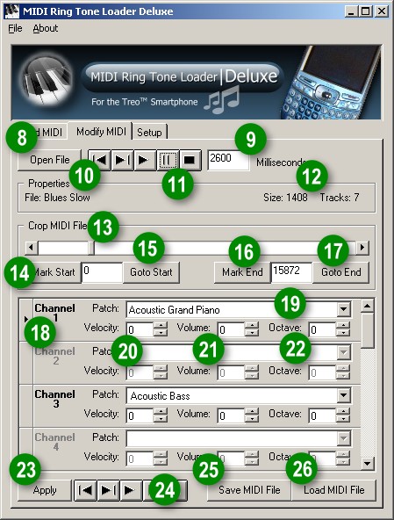
Task: Click the app icon in the title bar
Action: click(11, 11)
